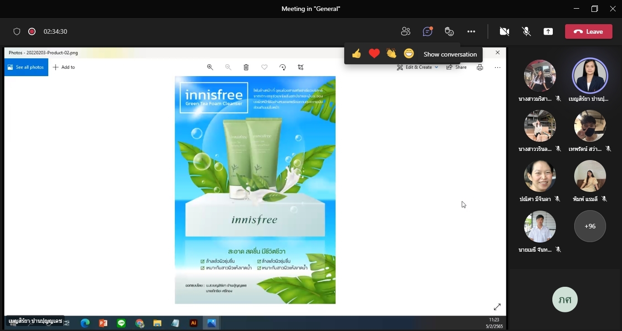Select the active speaker video thumbnail
This screenshot has width=622, height=331.
pos(590,76)
